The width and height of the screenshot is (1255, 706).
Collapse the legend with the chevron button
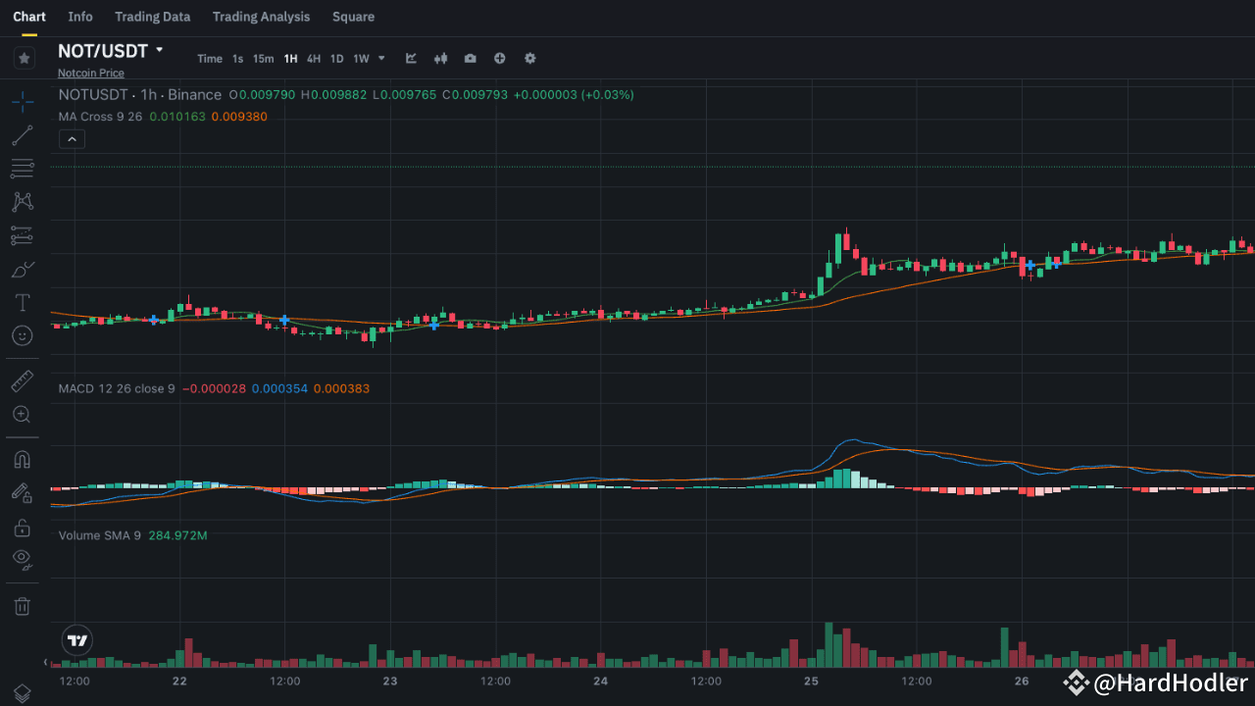coord(72,138)
